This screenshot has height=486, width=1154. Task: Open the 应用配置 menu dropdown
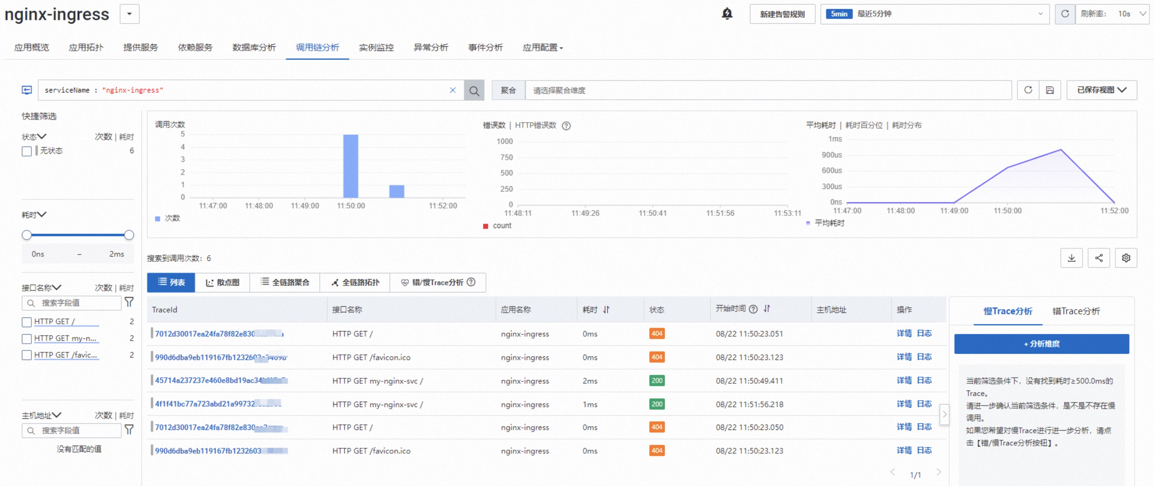542,47
